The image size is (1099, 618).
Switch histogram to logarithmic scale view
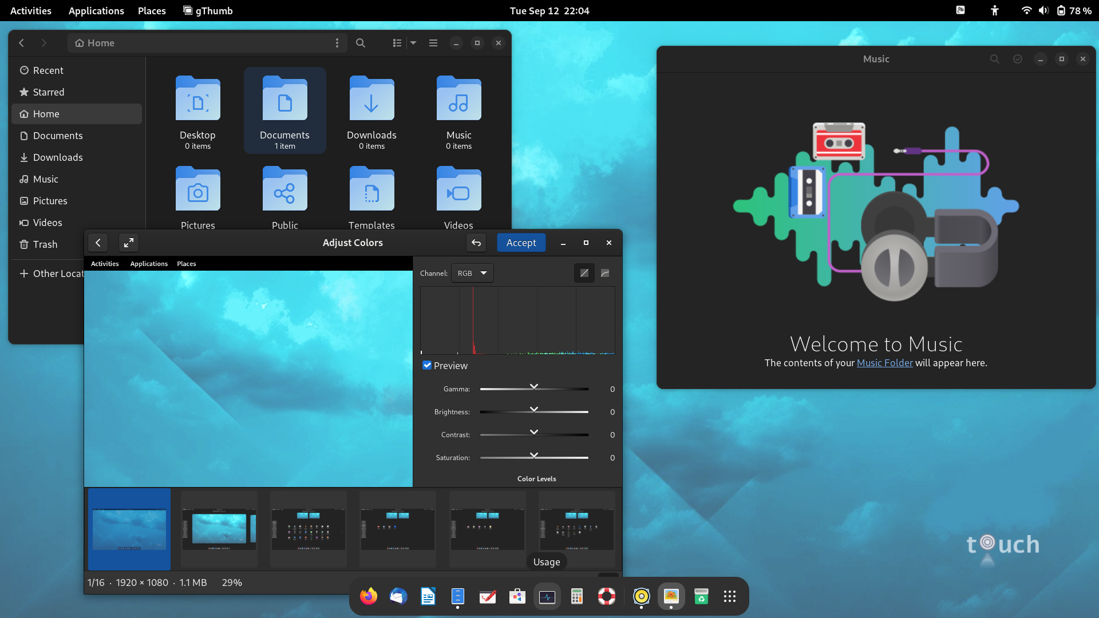tap(605, 273)
